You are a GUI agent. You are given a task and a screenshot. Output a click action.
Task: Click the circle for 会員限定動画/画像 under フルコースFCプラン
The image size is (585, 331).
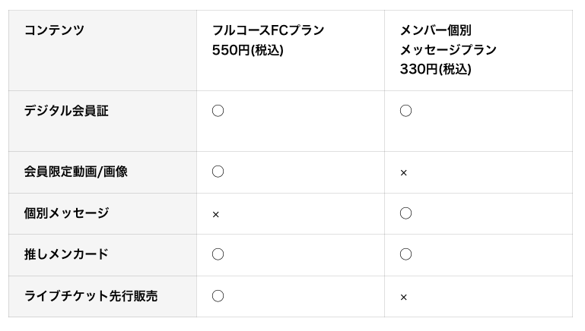pyautogui.click(x=218, y=172)
